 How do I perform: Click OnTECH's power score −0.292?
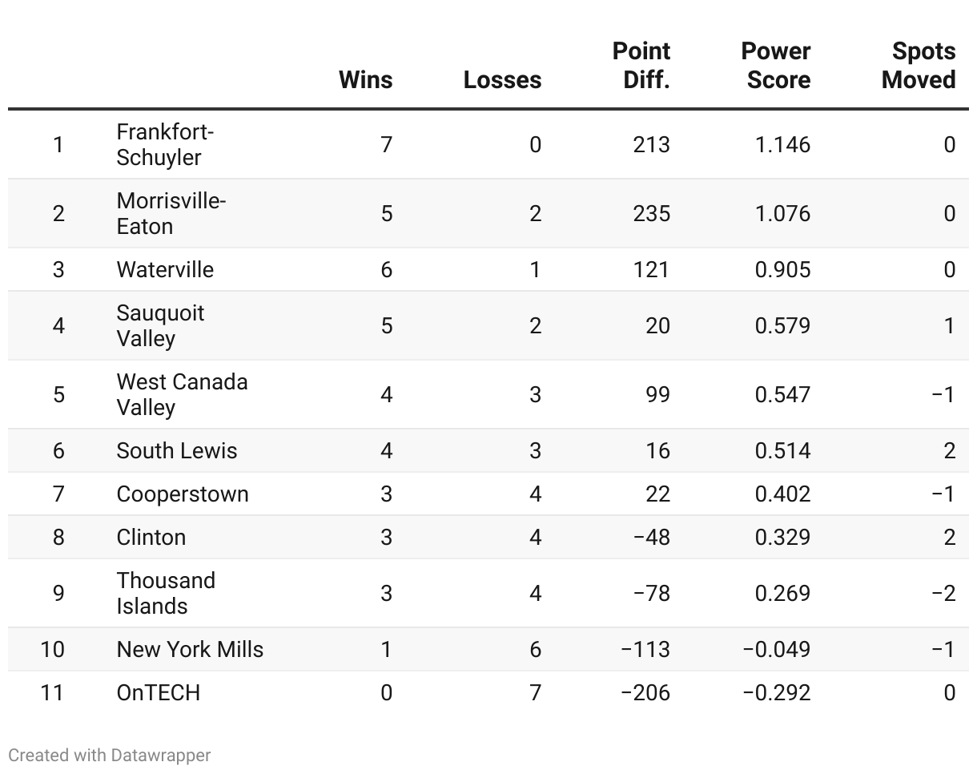coord(776,692)
